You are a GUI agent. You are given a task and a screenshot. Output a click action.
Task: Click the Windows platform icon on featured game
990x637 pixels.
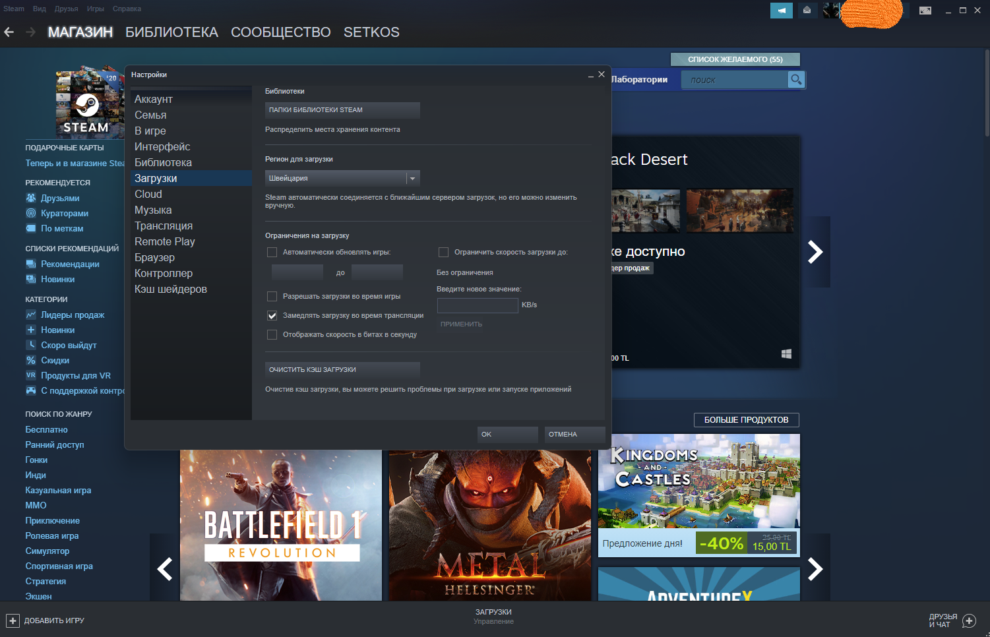click(x=786, y=354)
